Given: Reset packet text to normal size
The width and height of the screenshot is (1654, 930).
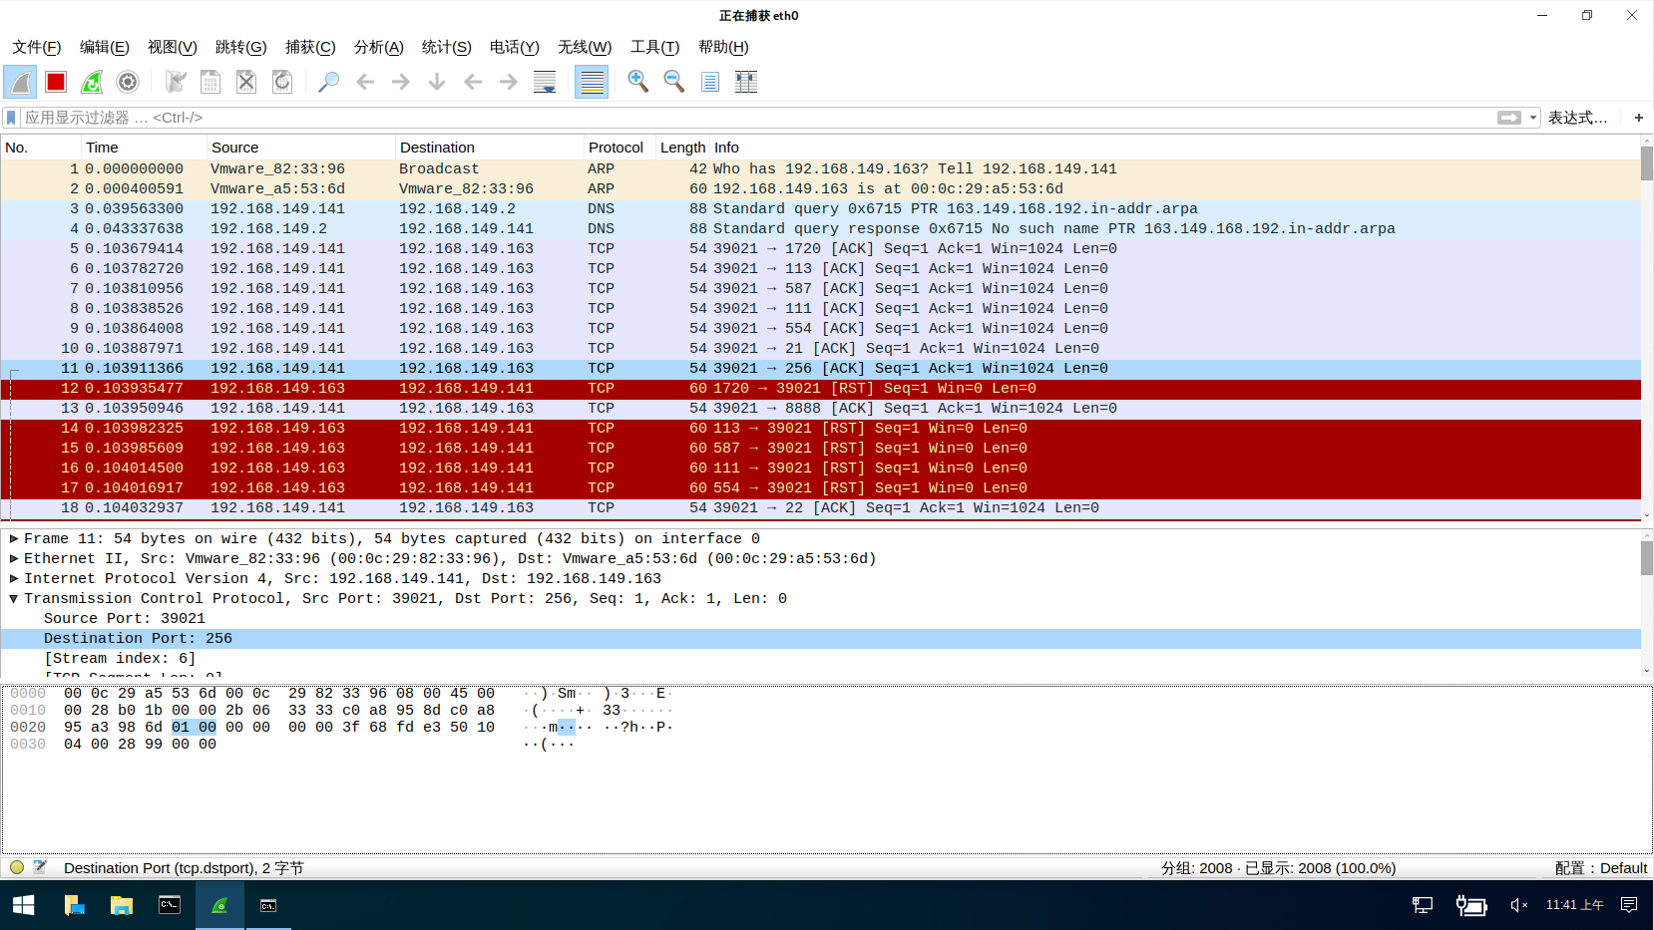Looking at the screenshot, I should [710, 82].
